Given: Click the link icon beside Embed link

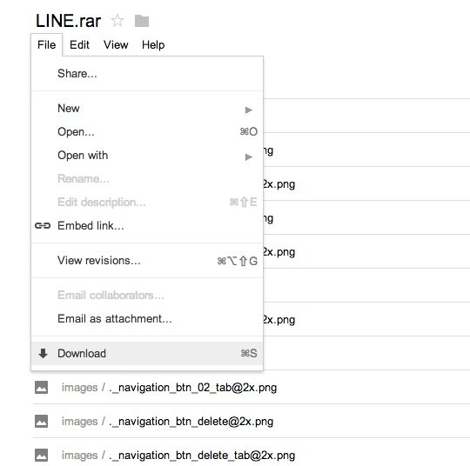Looking at the screenshot, I should coord(43,225).
